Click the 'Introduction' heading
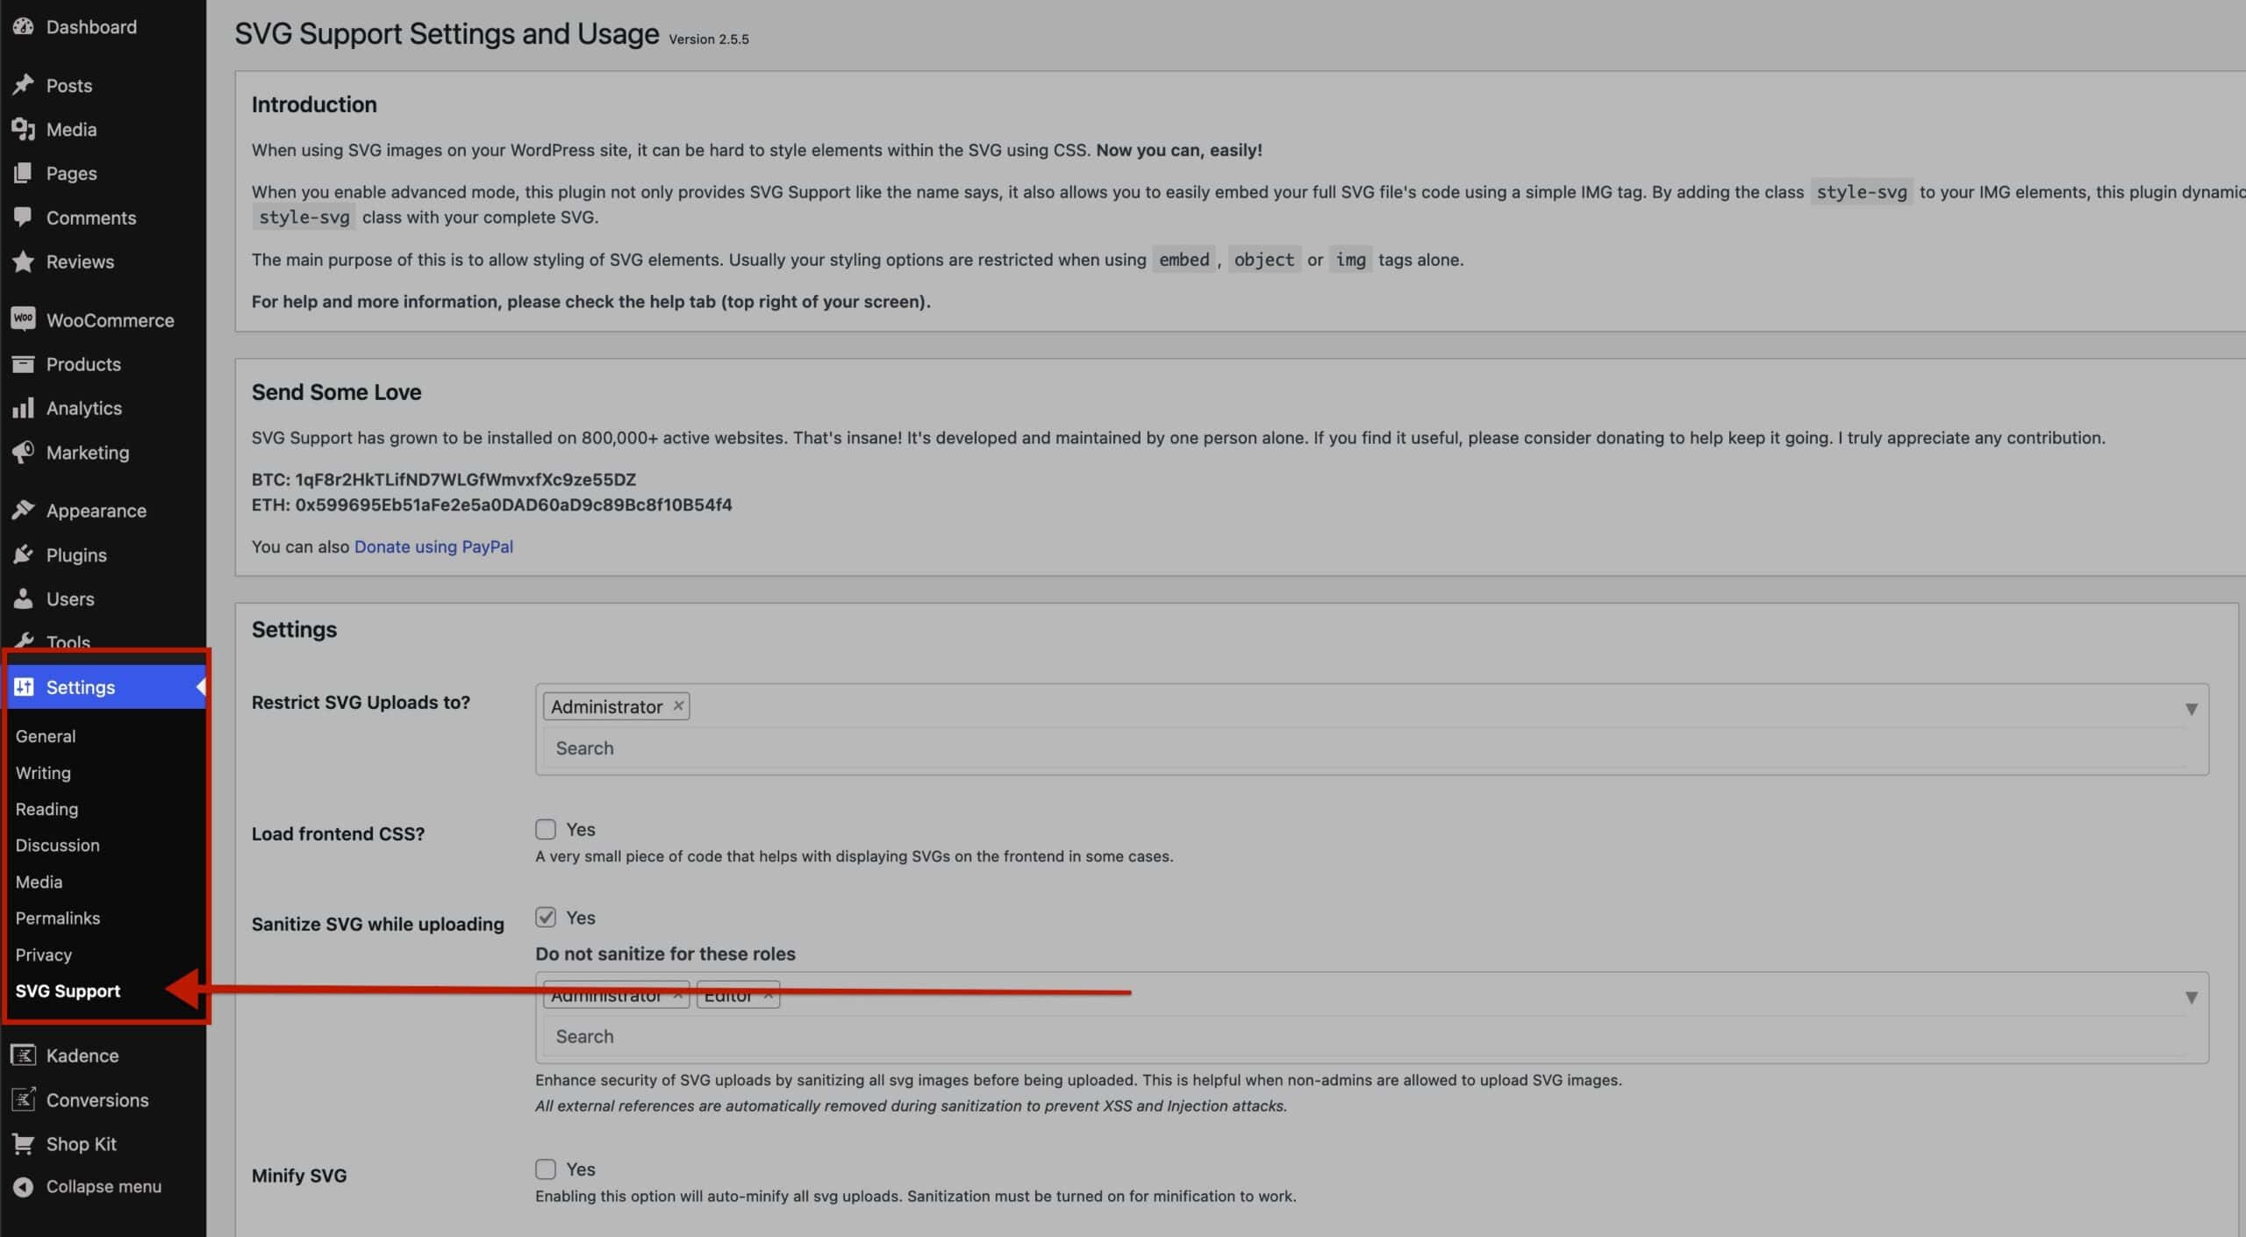 click(314, 104)
